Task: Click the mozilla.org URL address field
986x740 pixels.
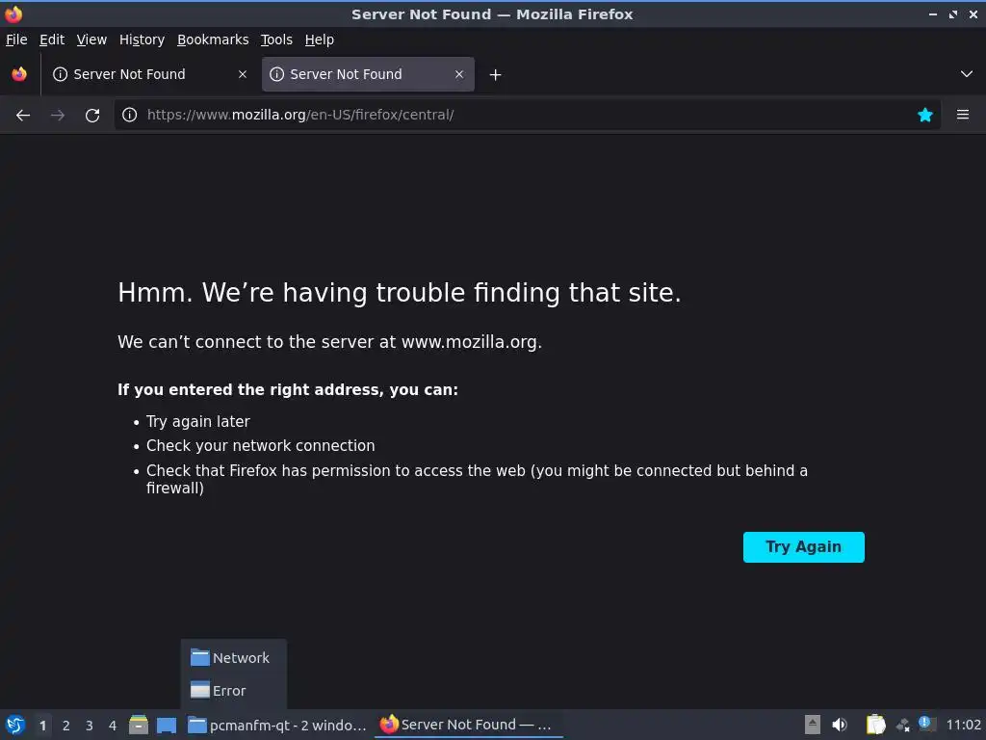Action: coord(525,115)
